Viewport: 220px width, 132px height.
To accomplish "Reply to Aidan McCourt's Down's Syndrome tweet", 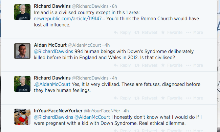I will [x=122, y=65].
